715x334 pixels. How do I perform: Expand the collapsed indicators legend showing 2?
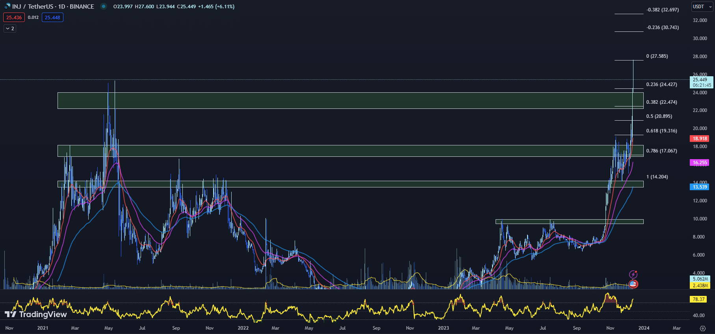[x=10, y=29]
